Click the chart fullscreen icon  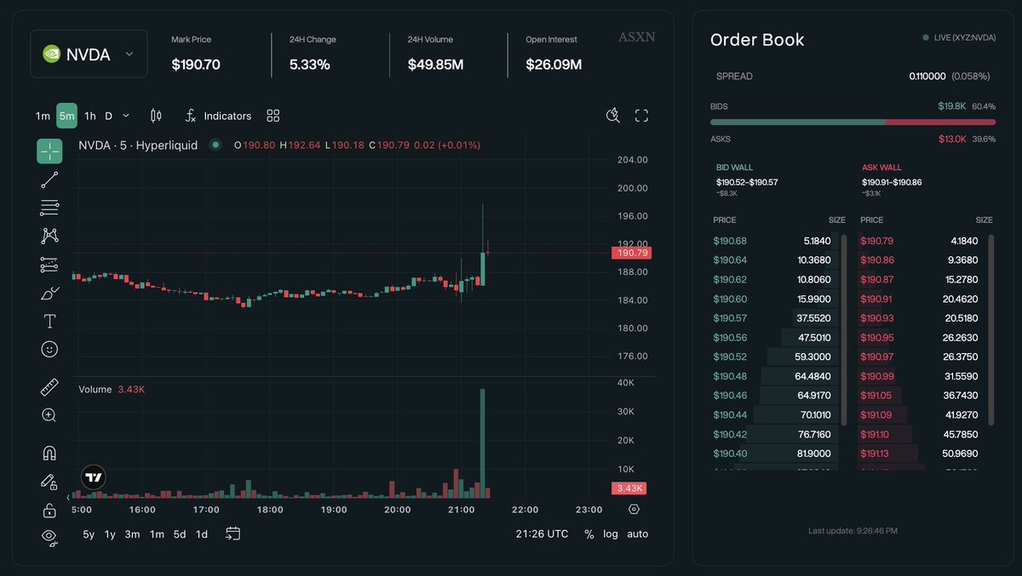(640, 116)
